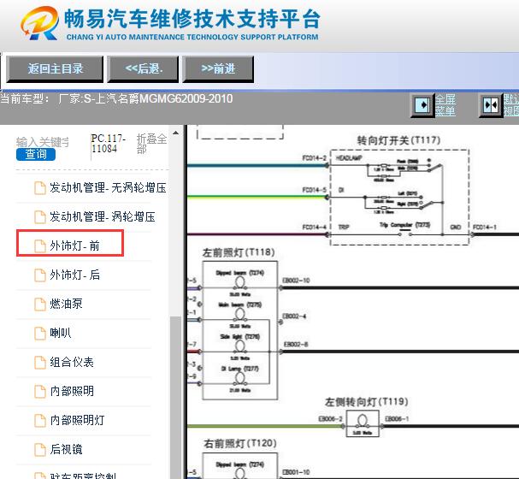The height and width of the screenshot is (479, 519).
Task: Select 外饰灯-后 in the tree
Action: click(x=74, y=275)
